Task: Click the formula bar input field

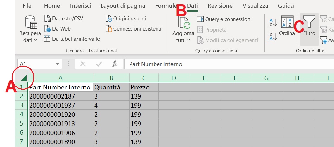Action: click(x=225, y=64)
